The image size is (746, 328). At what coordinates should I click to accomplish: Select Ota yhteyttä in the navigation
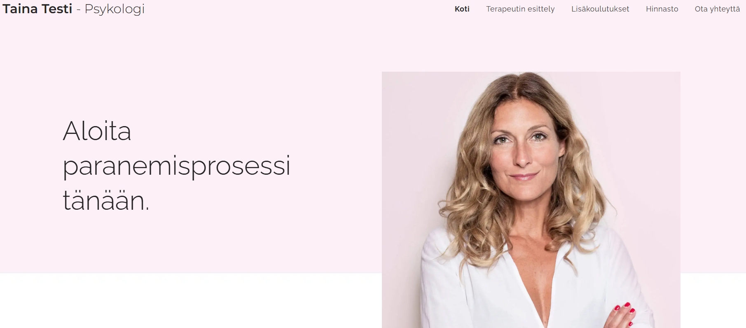coord(717,9)
